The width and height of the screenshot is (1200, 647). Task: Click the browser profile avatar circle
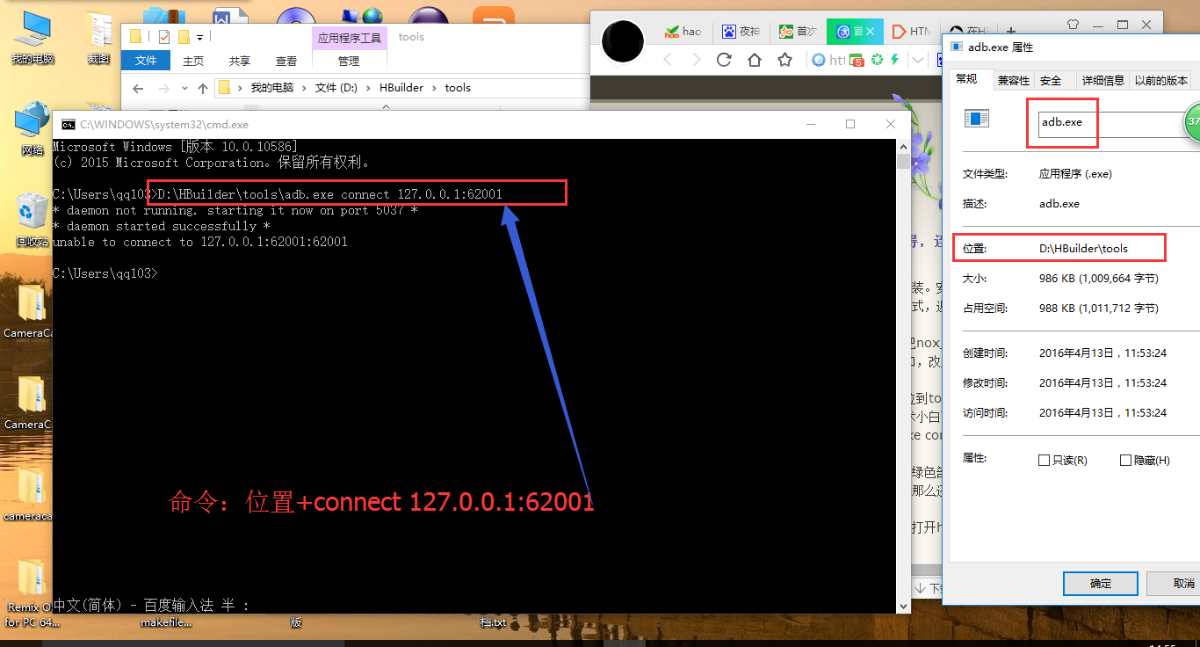click(x=625, y=40)
